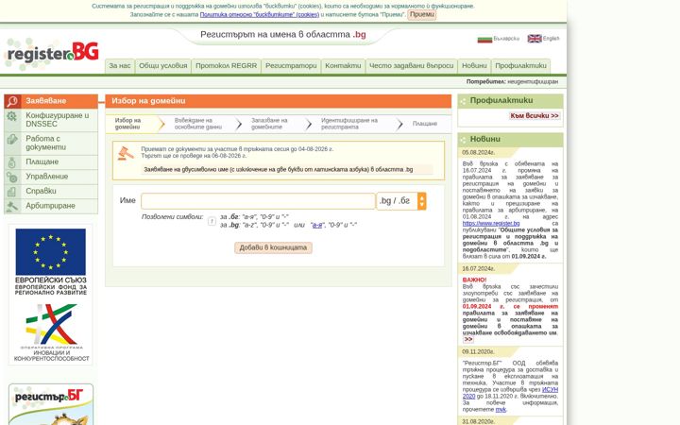Click the Иновации и конкурентоспособност program logo

[x=51, y=332]
